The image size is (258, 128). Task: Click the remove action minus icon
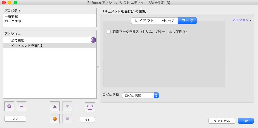22,106
